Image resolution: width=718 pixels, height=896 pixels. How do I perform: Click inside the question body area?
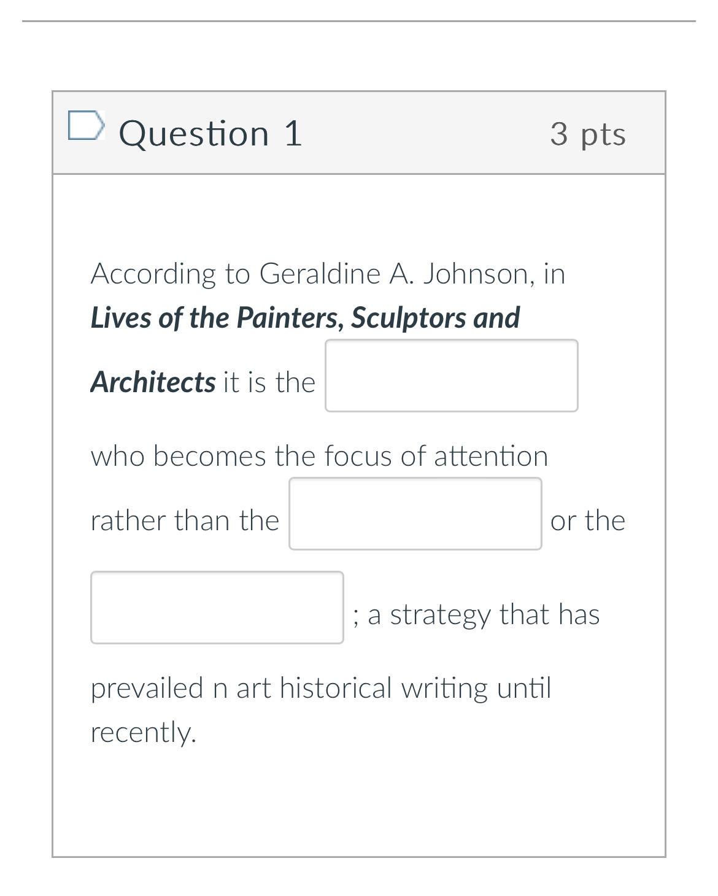[359, 798]
